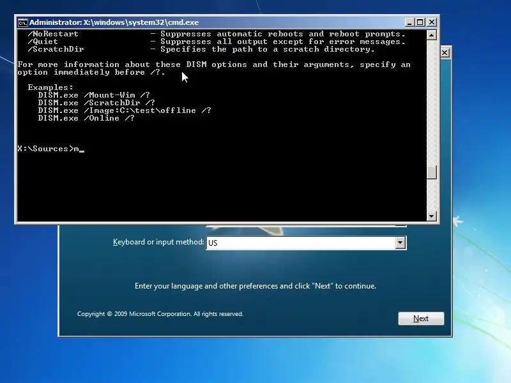Click the "For more information about these DISM options" line
This screenshot has height=383, width=511.
click(x=214, y=64)
